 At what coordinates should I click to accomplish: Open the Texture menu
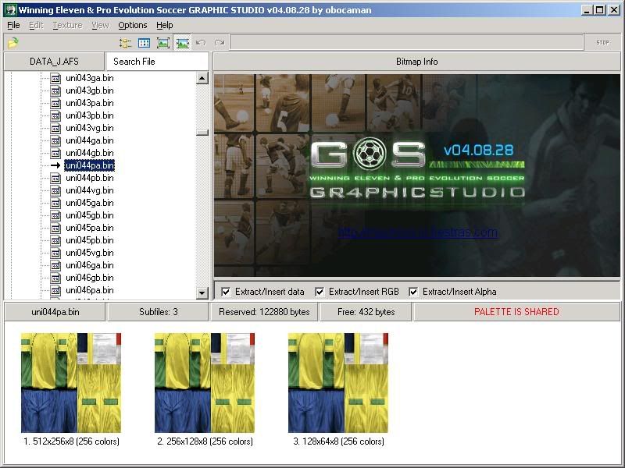tap(67, 25)
